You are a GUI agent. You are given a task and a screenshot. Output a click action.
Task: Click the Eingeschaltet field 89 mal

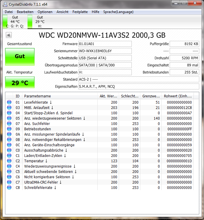(184, 65)
